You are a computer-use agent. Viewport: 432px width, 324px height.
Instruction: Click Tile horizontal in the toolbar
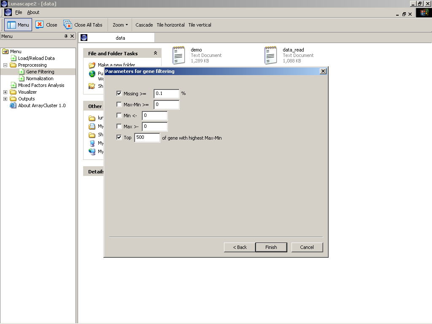point(170,25)
